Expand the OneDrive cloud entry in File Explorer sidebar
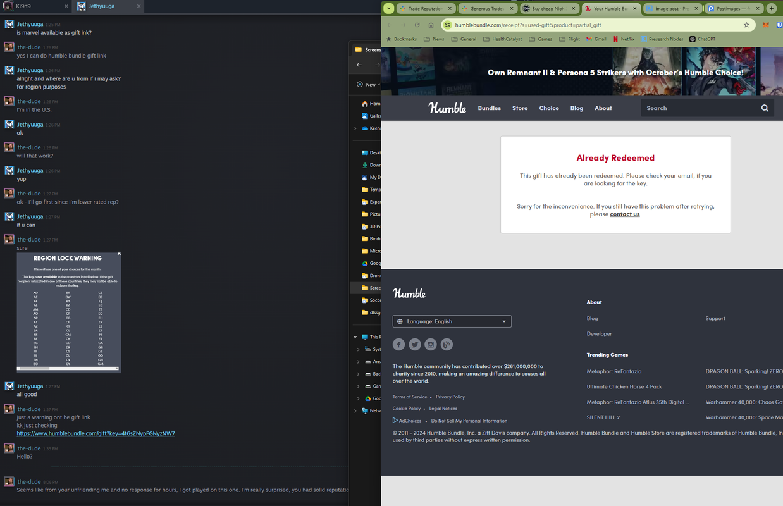Image resolution: width=783 pixels, height=506 pixels. click(x=355, y=128)
